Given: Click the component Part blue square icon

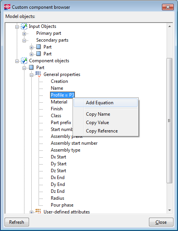Looking at the screenshot, I should tap(31, 68).
